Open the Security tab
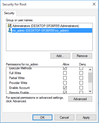99x123 pixels. [9, 13]
